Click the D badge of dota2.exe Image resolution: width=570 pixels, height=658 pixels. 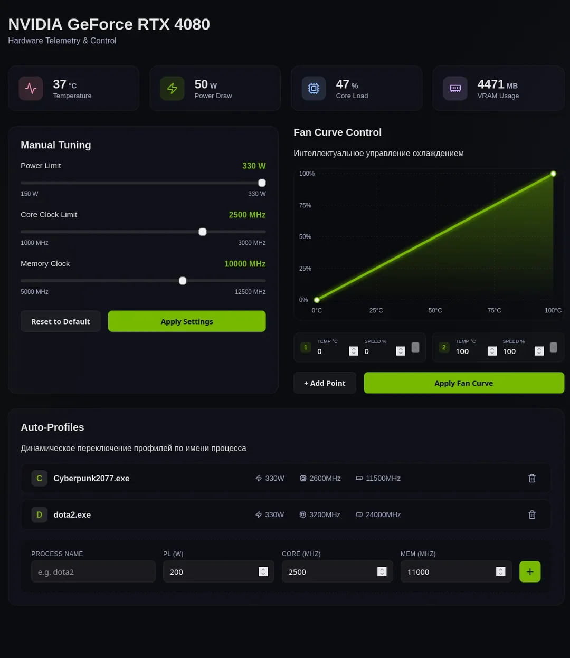pyautogui.click(x=39, y=514)
